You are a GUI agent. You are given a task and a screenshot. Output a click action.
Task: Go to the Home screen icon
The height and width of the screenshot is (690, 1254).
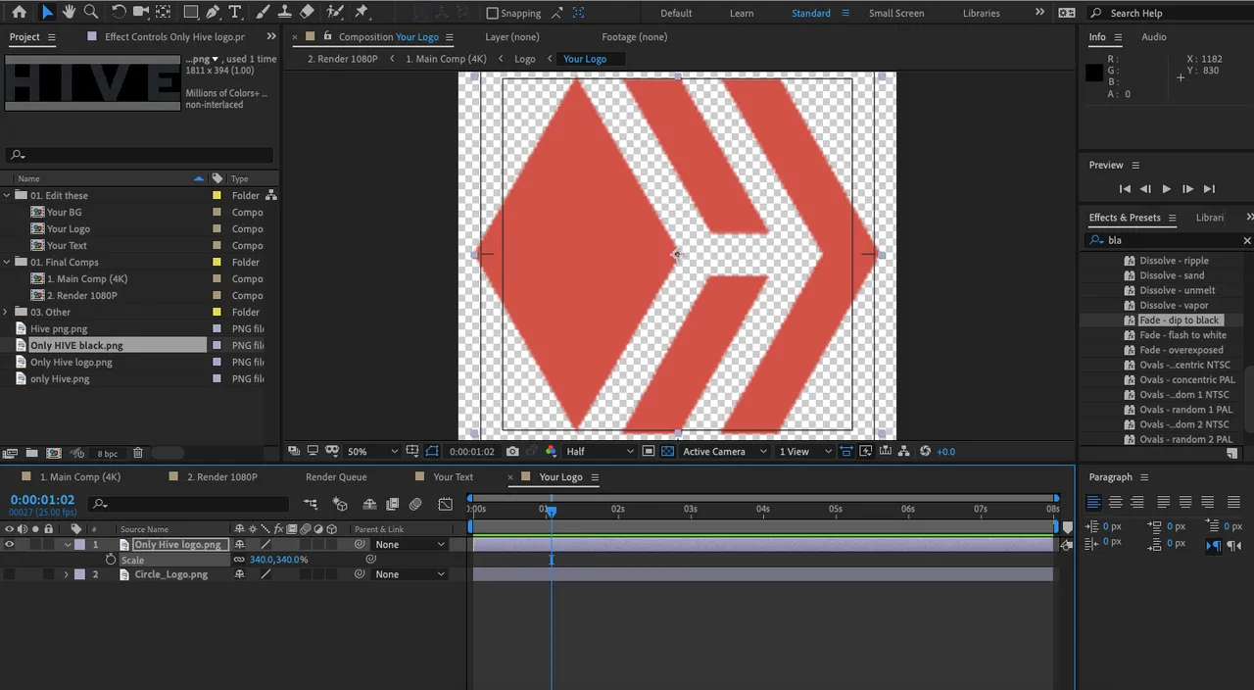pos(19,12)
